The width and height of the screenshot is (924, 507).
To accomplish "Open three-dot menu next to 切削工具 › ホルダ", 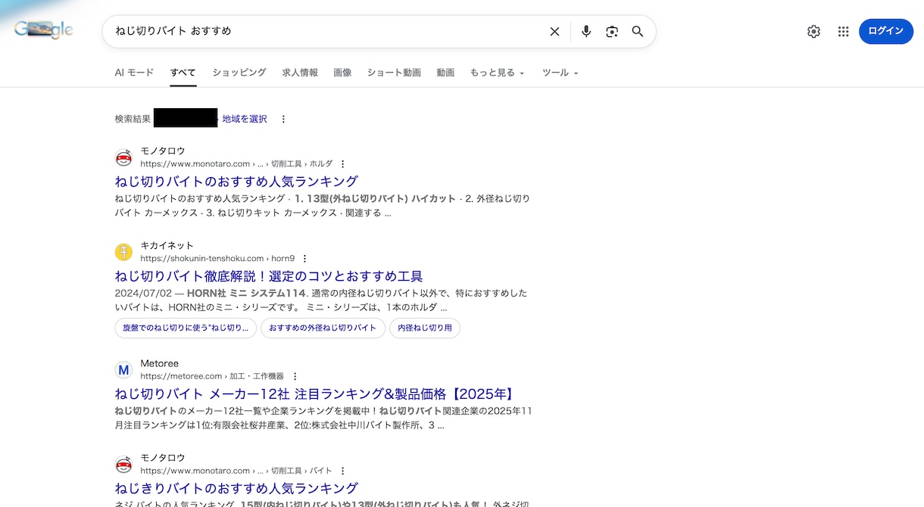I will click(342, 163).
